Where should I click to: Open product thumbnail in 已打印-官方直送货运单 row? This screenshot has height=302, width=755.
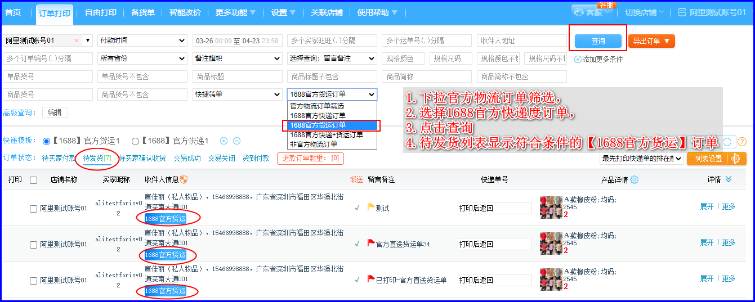point(551,280)
